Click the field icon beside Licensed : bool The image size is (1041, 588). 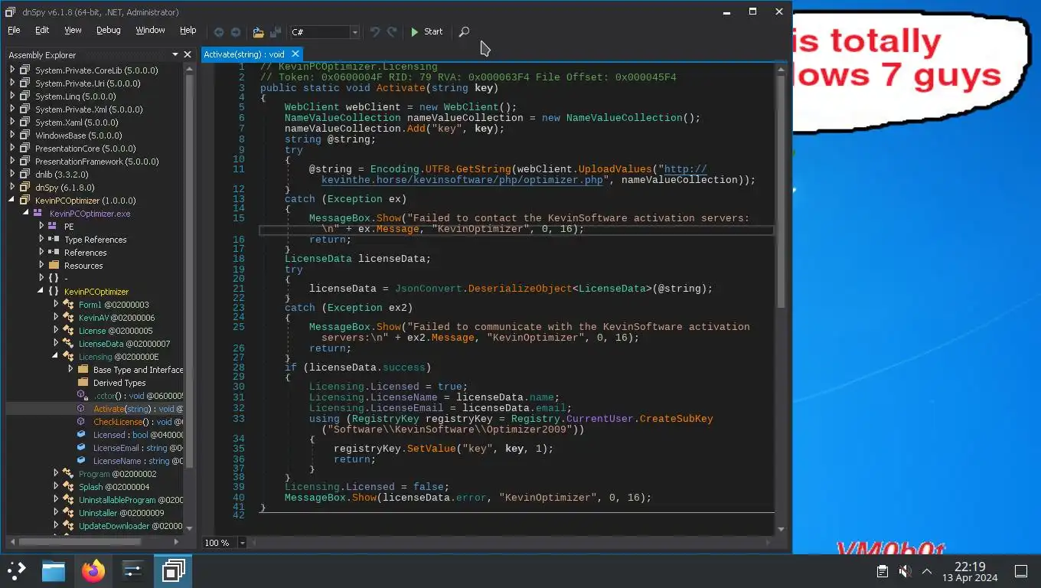(83, 435)
